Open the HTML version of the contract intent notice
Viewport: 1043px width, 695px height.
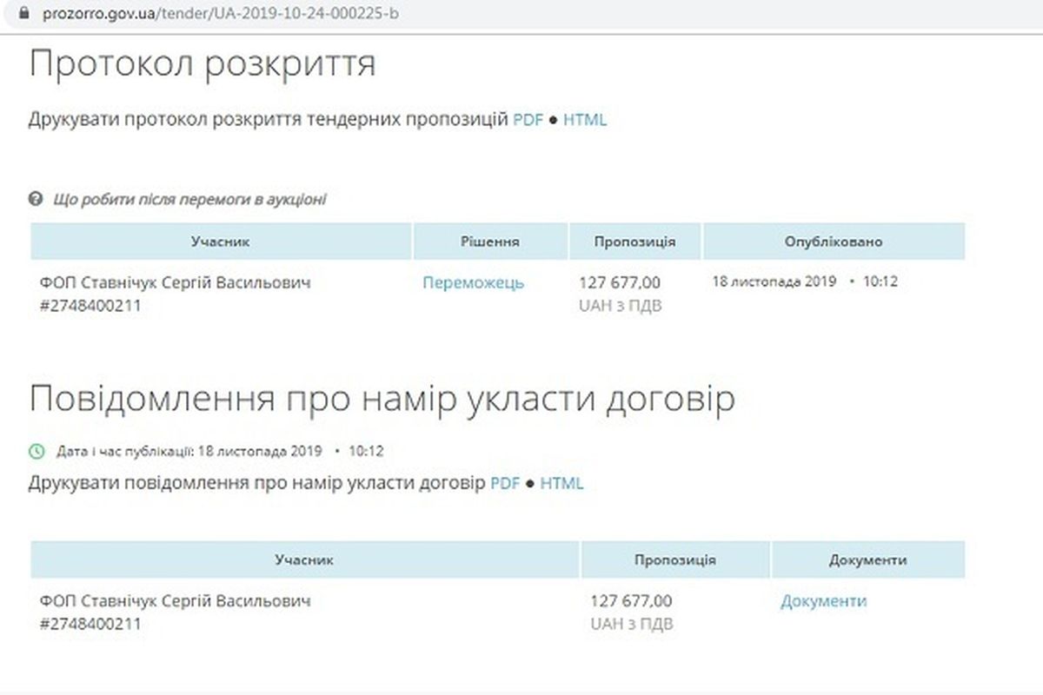coord(562,482)
